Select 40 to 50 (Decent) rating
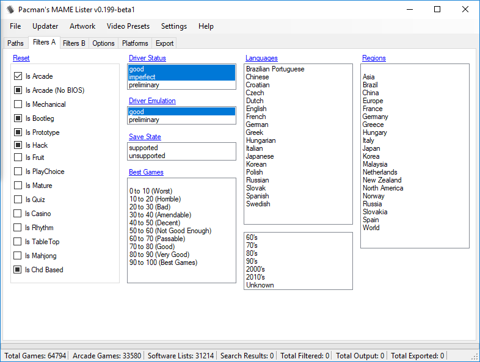Screen dimensions: 480x362 [181, 223]
